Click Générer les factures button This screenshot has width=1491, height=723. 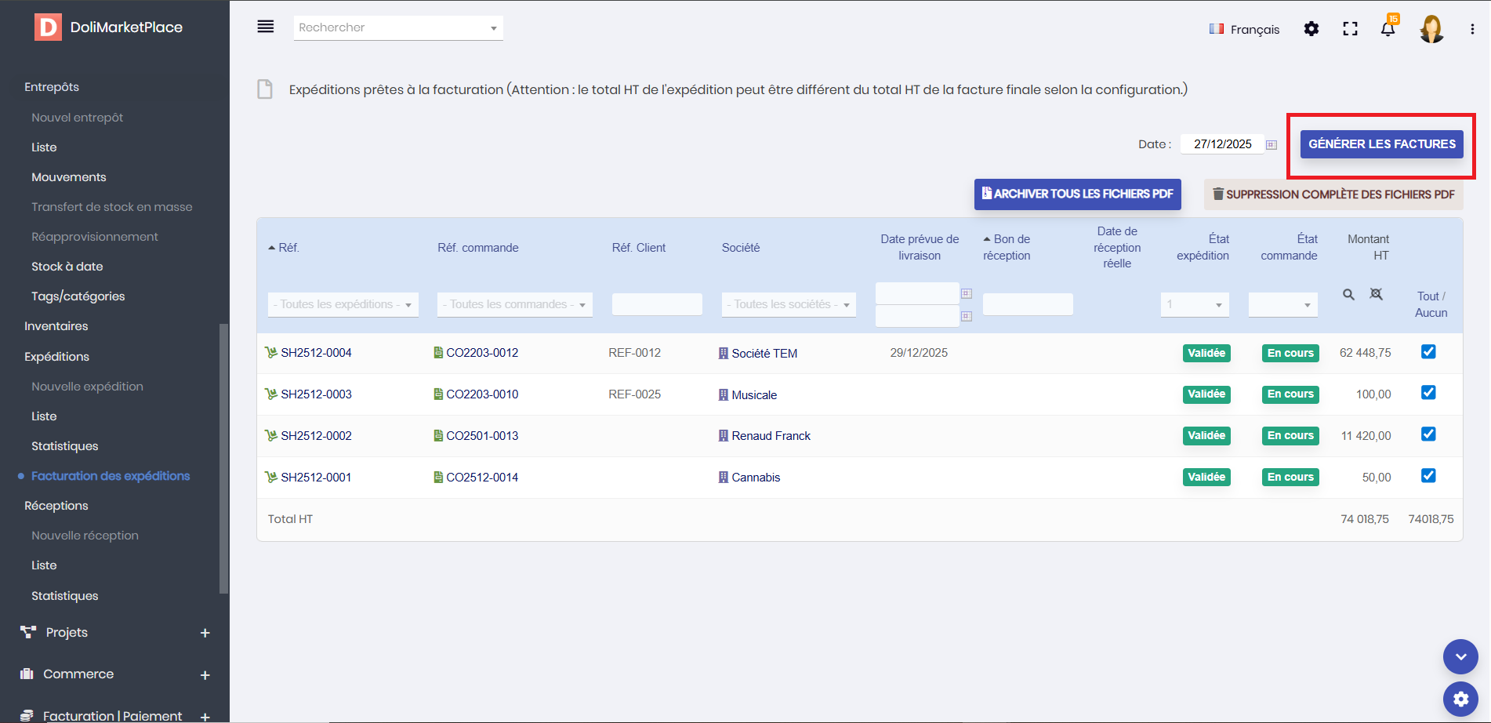point(1381,144)
